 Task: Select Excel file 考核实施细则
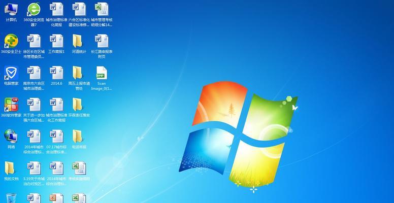(79, 171)
